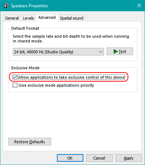Click the shared mode sample rate description

click(x=71, y=39)
